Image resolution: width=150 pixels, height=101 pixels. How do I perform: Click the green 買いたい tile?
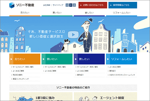pos(57,59)
